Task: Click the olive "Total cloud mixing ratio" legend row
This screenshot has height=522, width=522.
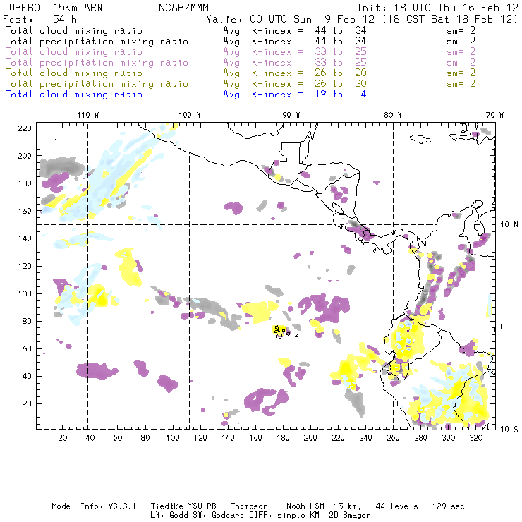Action: point(74,73)
